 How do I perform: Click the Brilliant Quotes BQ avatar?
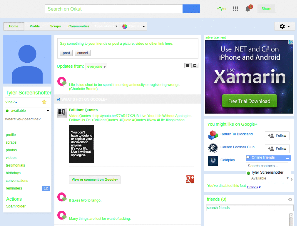tap(62, 113)
